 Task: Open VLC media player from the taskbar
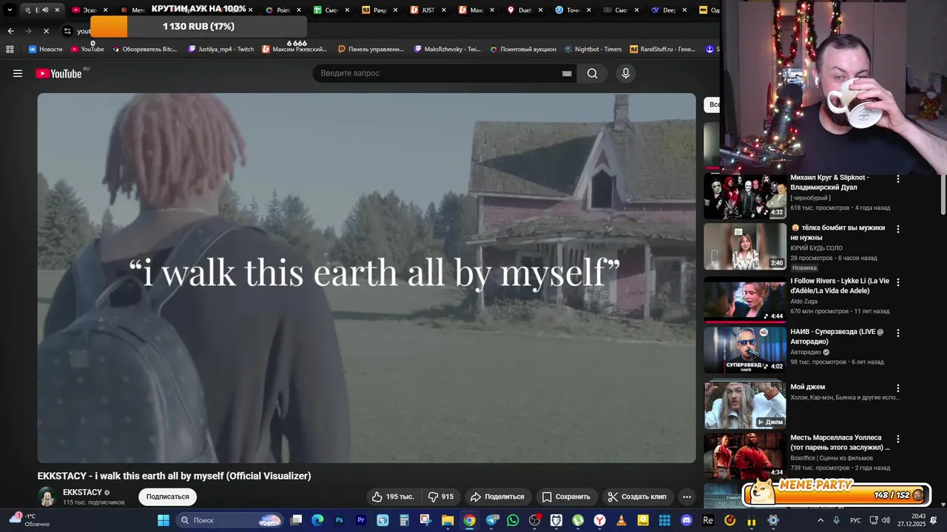[621, 520]
